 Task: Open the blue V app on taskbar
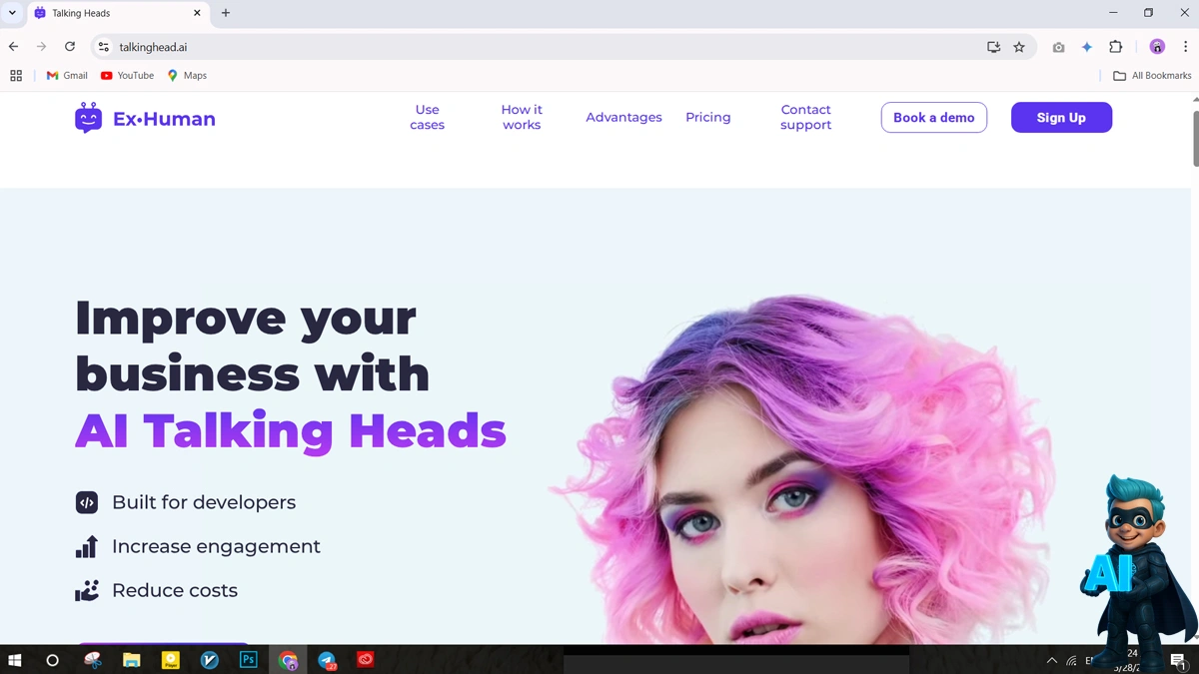click(x=210, y=660)
